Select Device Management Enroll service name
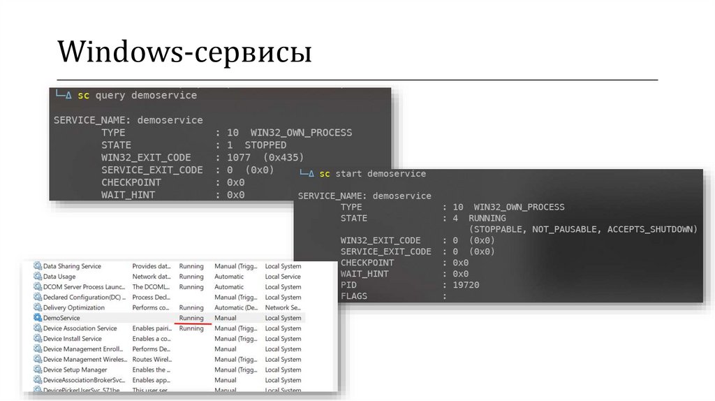This screenshot has height=401, width=715. click(x=83, y=349)
